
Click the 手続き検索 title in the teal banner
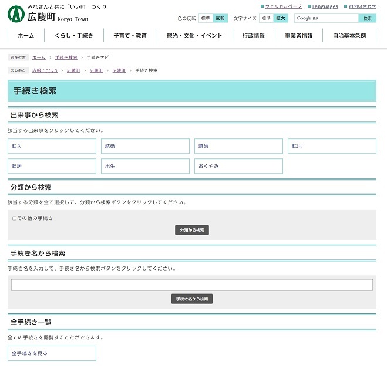pos(35,91)
